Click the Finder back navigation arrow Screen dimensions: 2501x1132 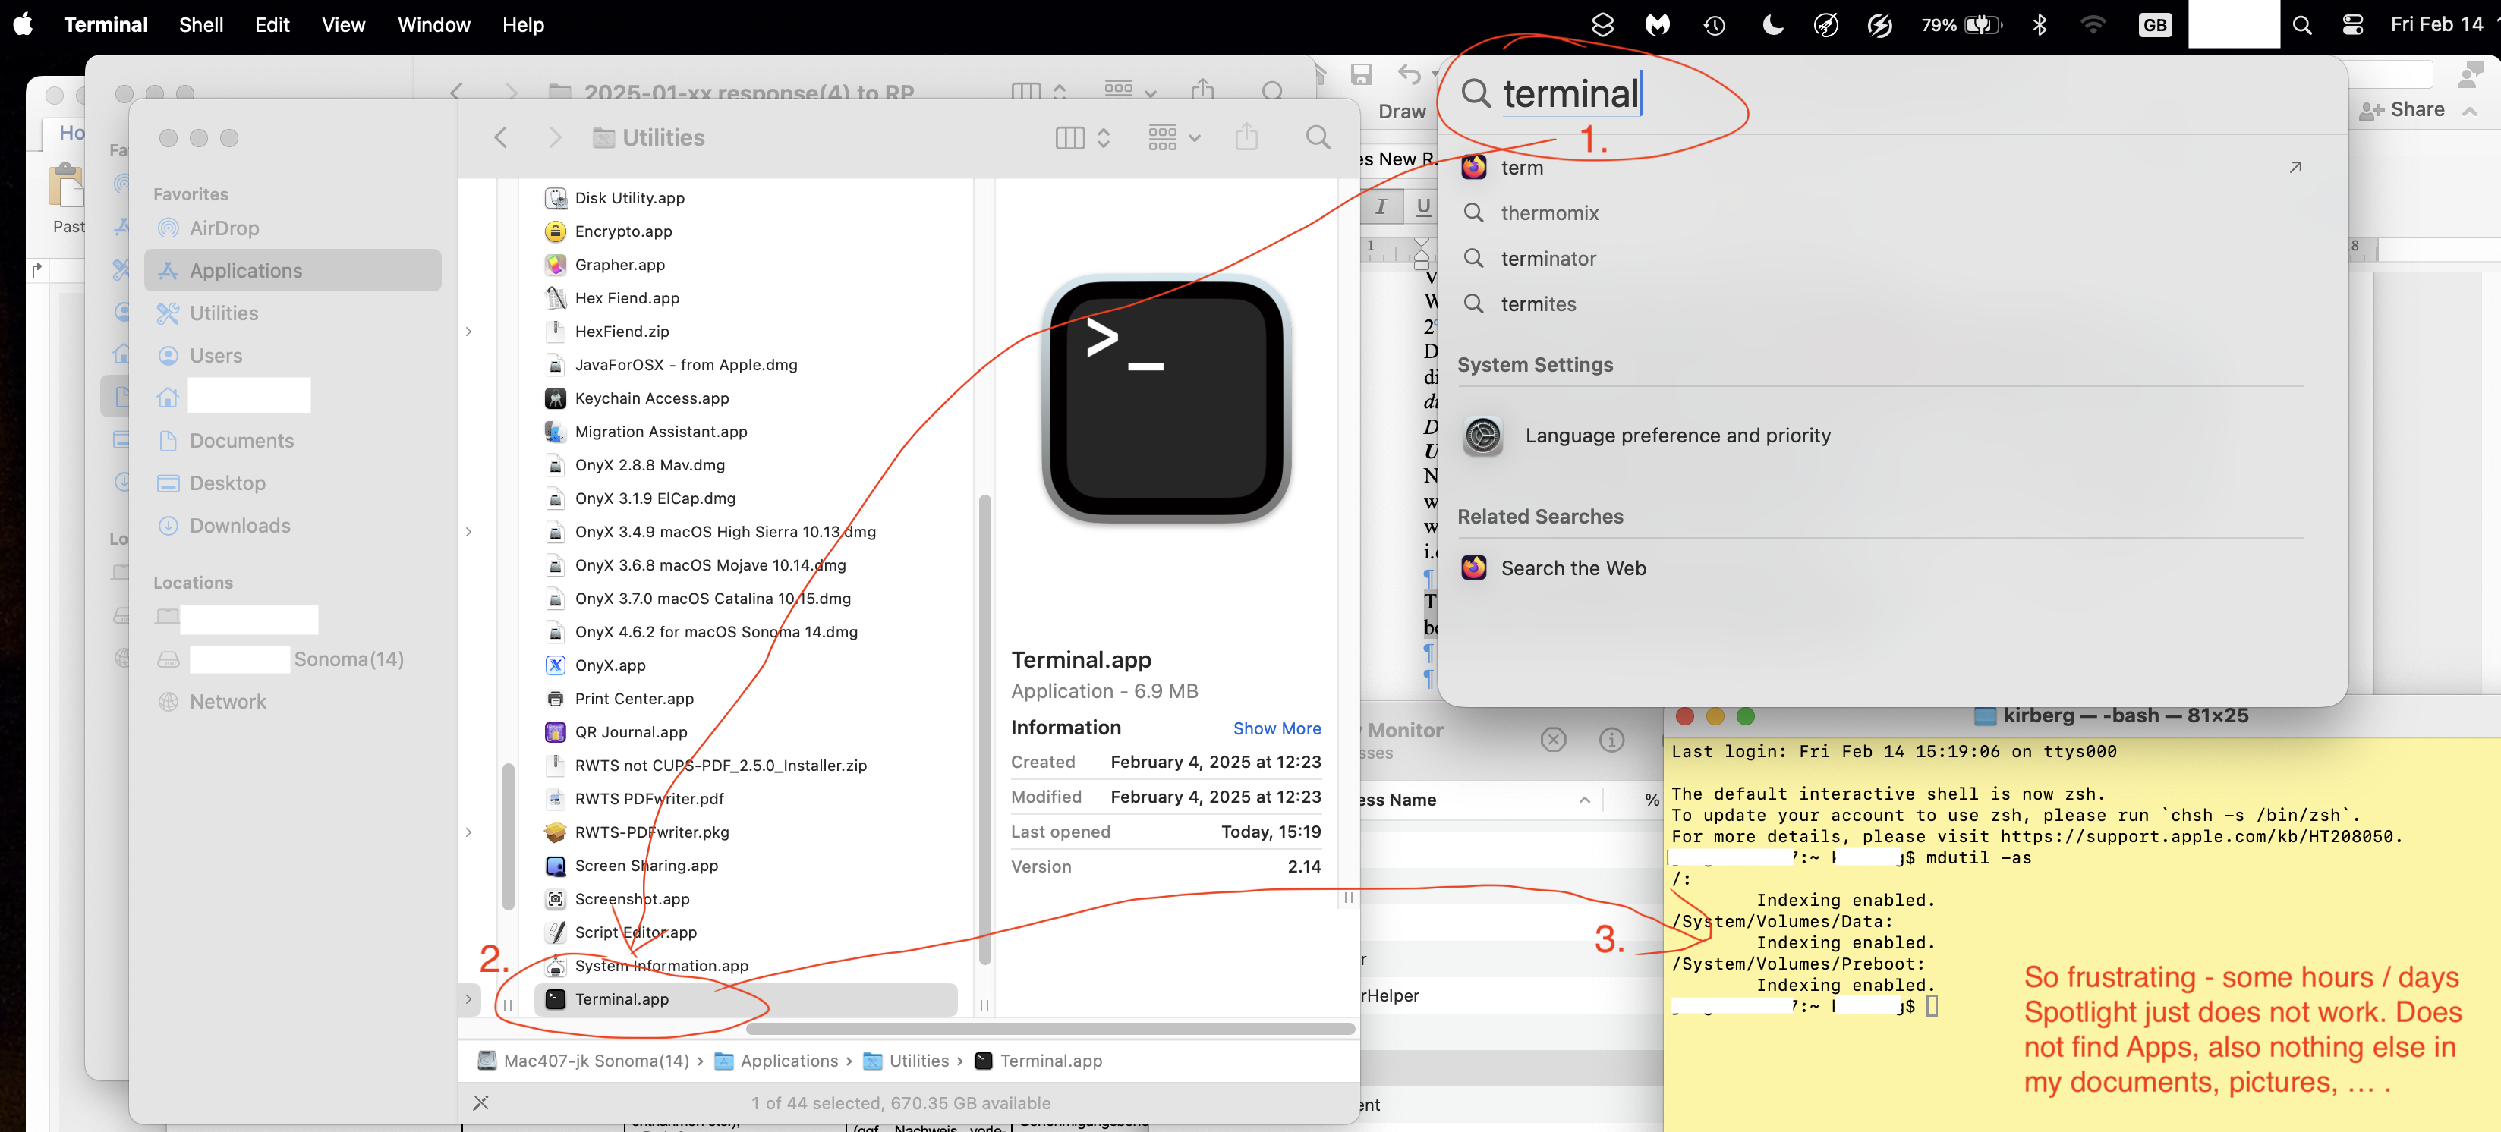pos(501,138)
